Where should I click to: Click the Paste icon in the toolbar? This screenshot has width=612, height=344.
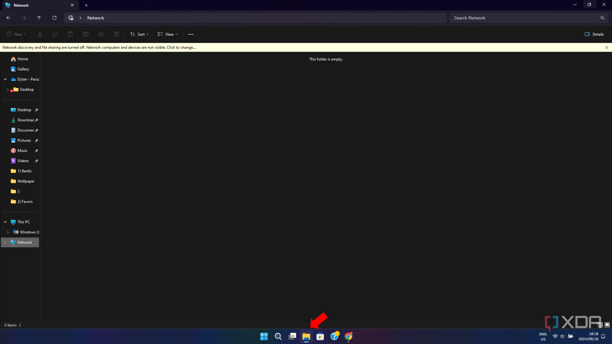tap(70, 34)
